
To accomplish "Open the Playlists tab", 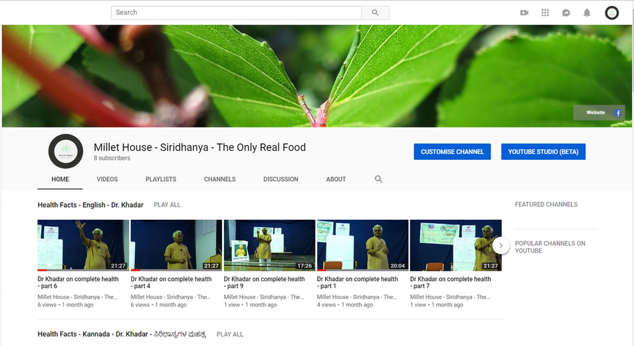I will coord(161,179).
